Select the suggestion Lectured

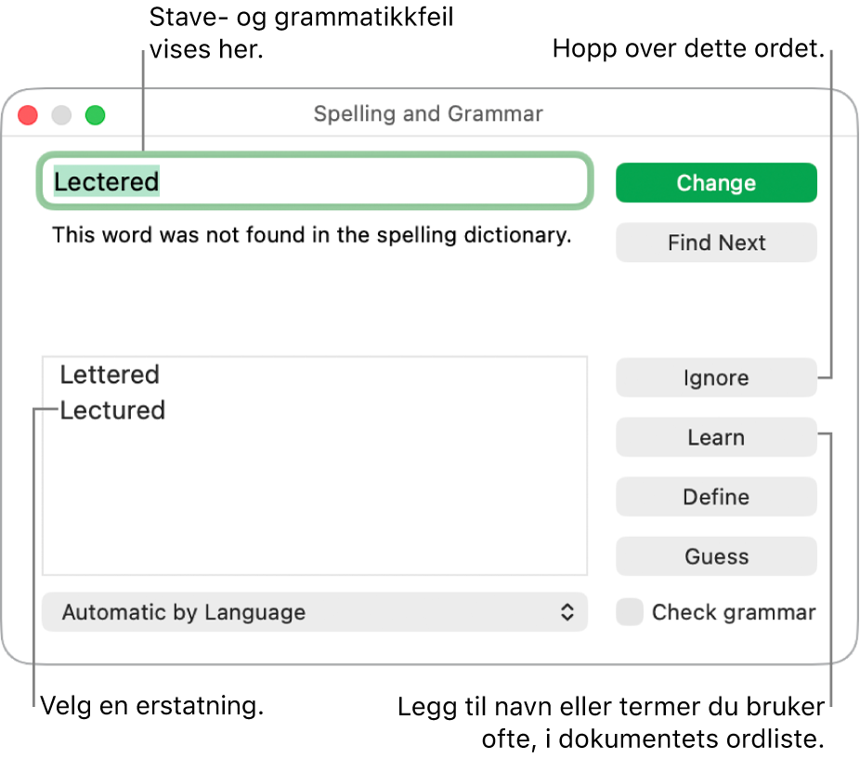coord(111,411)
